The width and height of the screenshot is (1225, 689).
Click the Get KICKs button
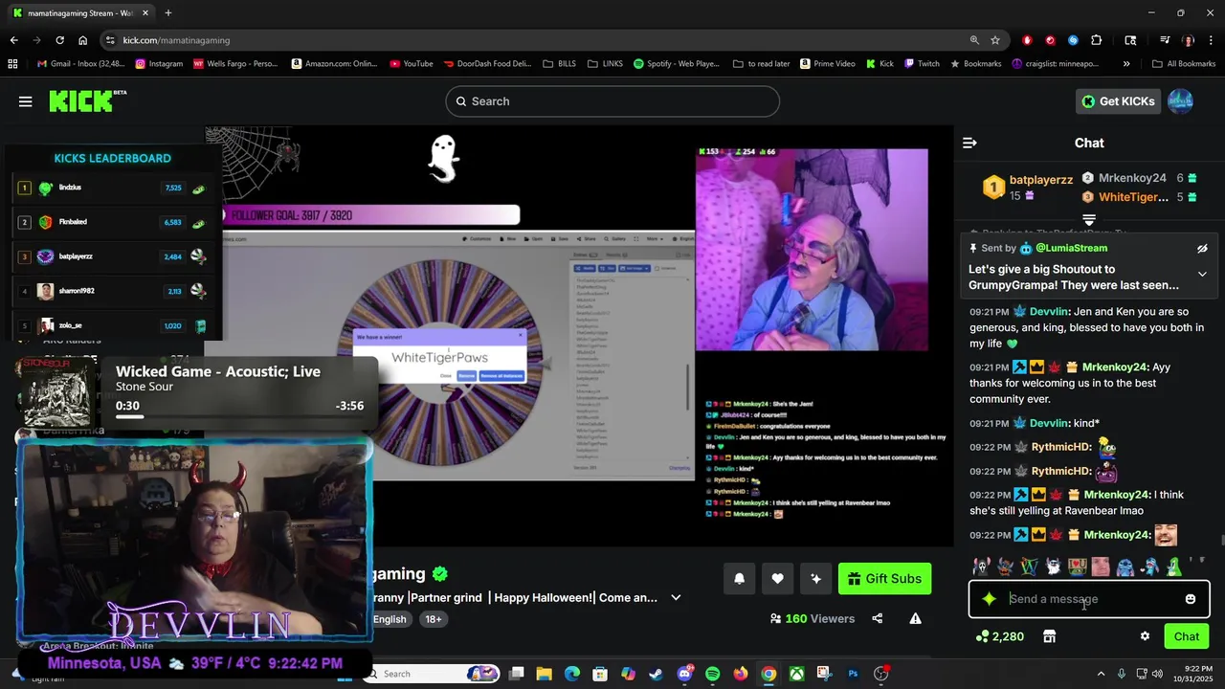1118,101
